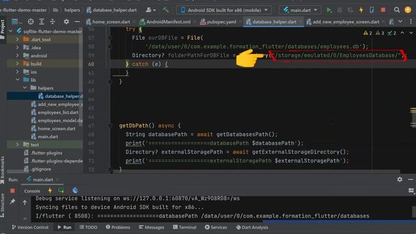Select .gitignore in project tree
416x234 pixels.
click(x=38, y=169)
